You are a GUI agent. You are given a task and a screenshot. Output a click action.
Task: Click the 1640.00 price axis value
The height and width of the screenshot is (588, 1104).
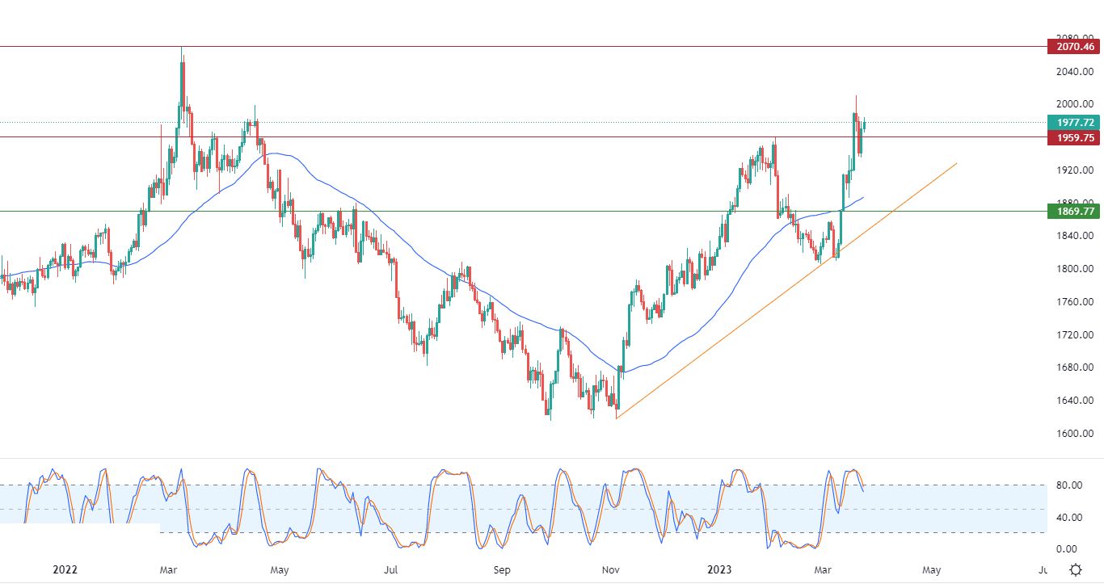click(1076, 401)
